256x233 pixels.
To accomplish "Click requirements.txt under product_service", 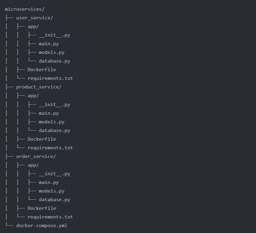I will pos(50,148).
